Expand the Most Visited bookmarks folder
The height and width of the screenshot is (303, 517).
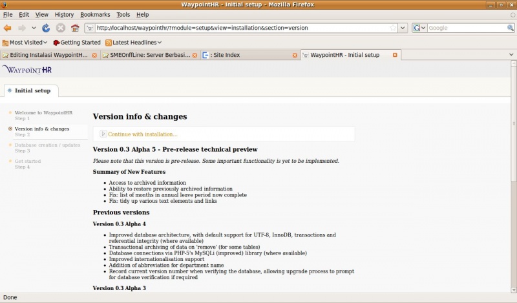coord(25,43)
